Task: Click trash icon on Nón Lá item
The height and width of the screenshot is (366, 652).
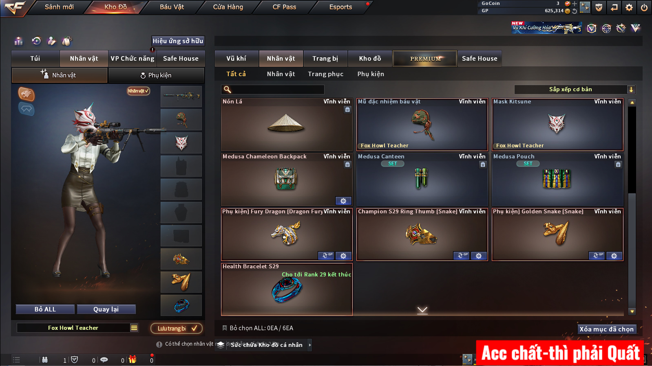Action: [x=347, y=110]
